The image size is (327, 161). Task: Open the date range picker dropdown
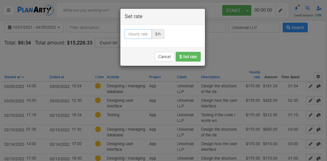click(34, 27)
